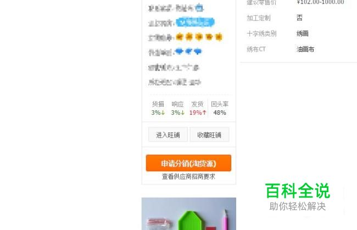Click the 响应 3% rating stat
This screenshot has width=357, height=230.
tap(177, 108)
